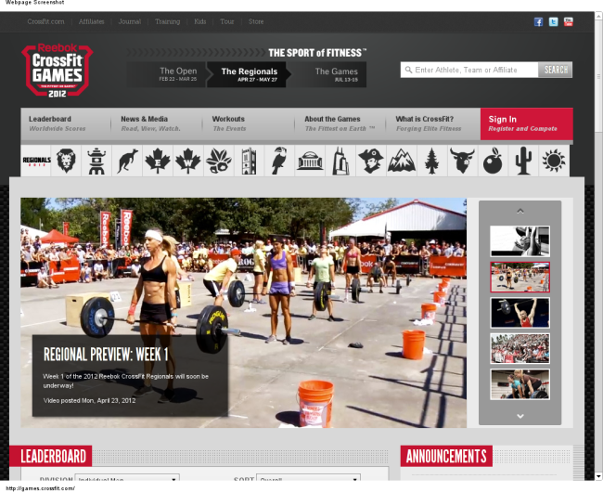Click the athlete search input field
Image resolution: width=603 pixels, height=492 pixels.
[469, 70]
